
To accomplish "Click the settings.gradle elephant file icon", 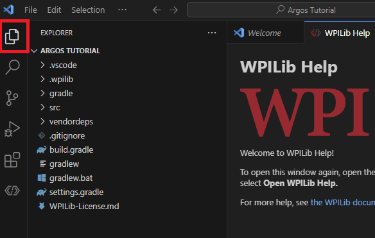I will tap(42, 192).
